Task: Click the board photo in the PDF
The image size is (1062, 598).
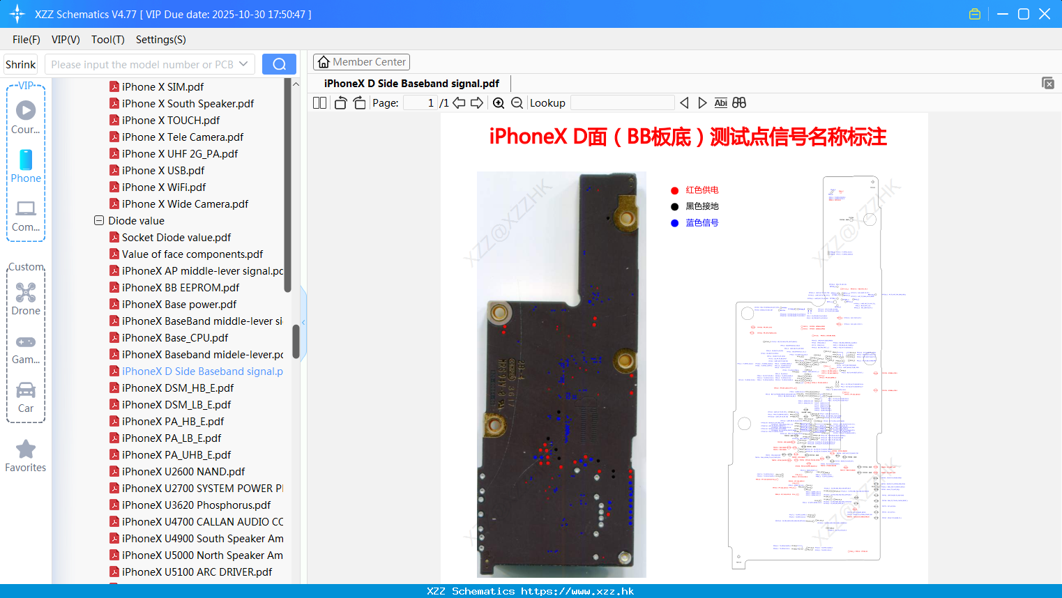Action: (561, 374)
